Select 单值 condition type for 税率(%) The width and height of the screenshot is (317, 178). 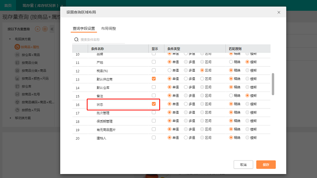coord(170,70)
